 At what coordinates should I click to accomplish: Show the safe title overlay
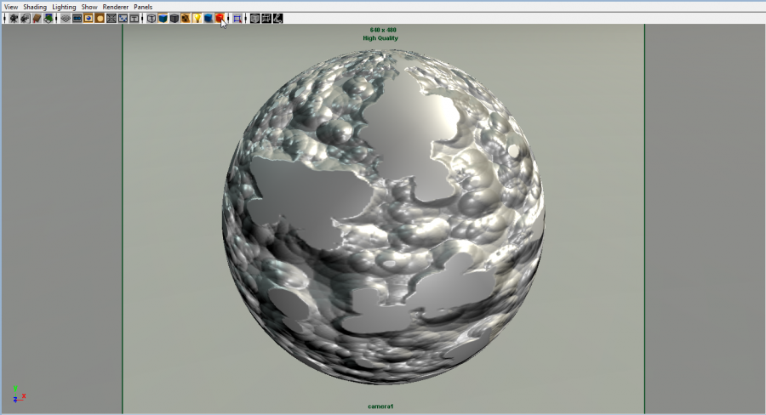pos(134,18)
